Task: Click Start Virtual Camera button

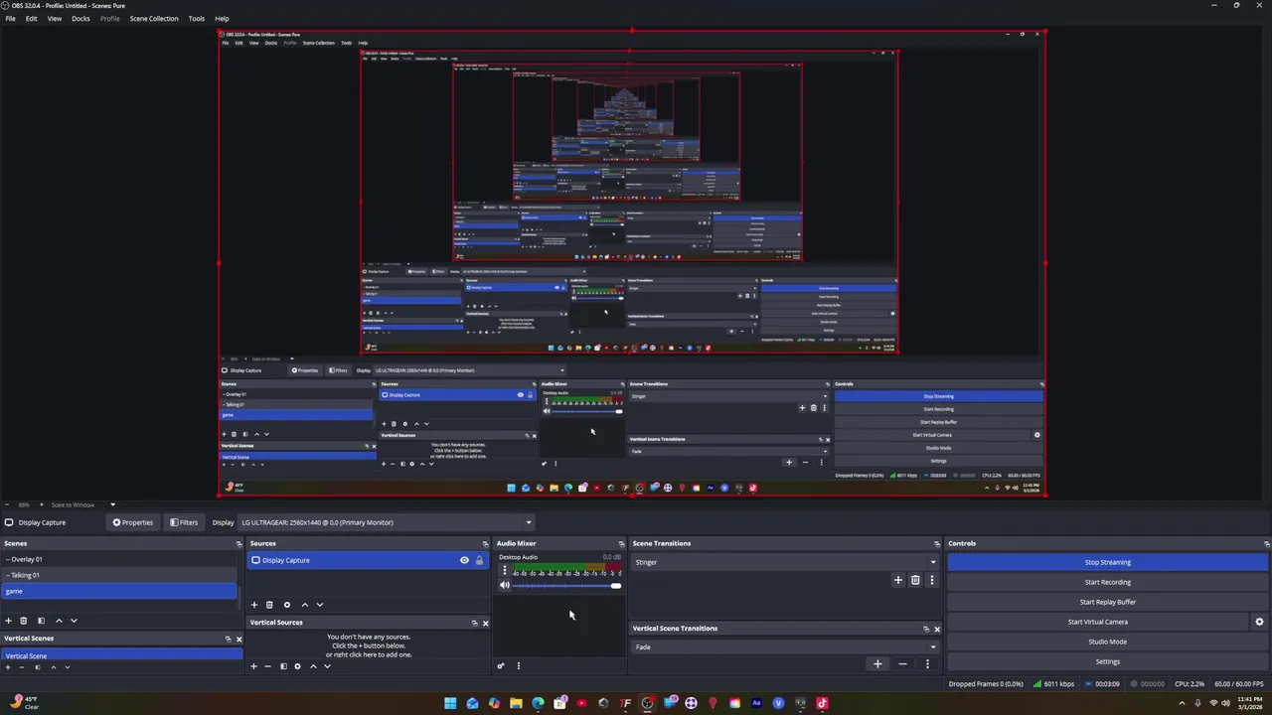Action: (x=1097, y=622)
